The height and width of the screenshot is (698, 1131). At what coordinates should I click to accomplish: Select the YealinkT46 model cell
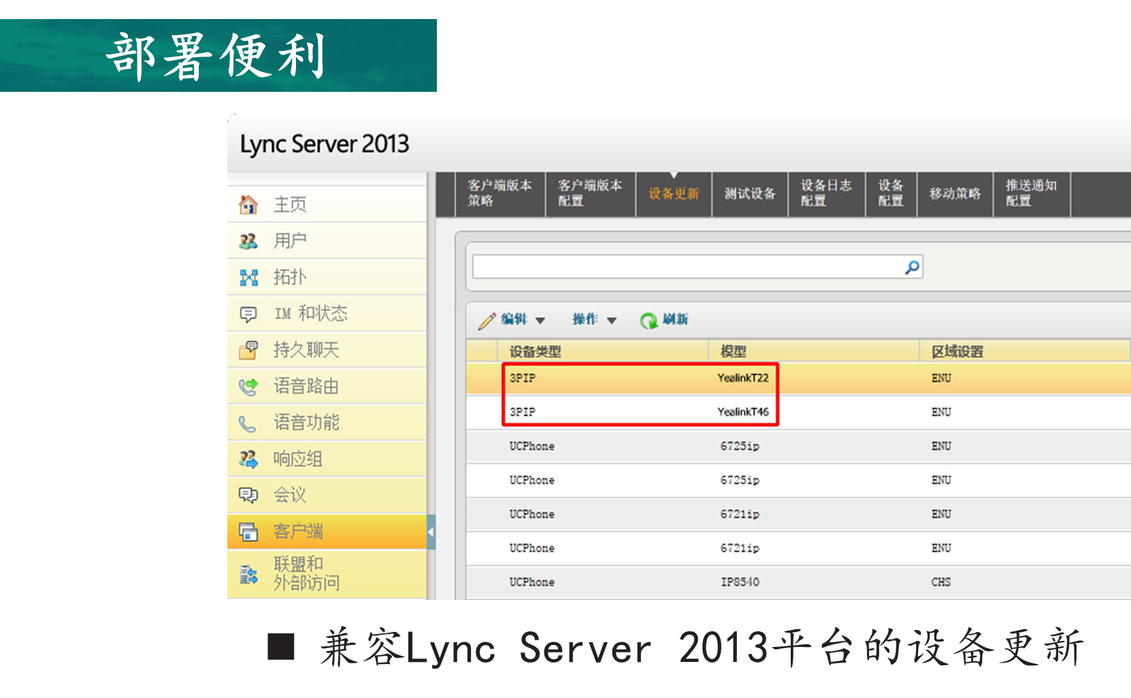point(743,412)
